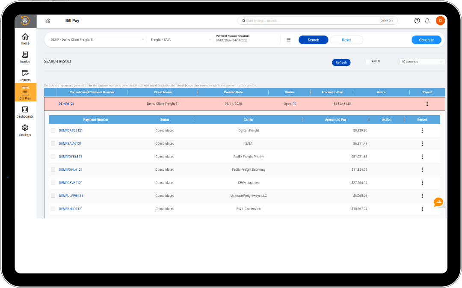The width and height of the screenshot is (462, 288).
Task: Check the DEMFSAIA6121 row checkbox
Action: [53, 143]
